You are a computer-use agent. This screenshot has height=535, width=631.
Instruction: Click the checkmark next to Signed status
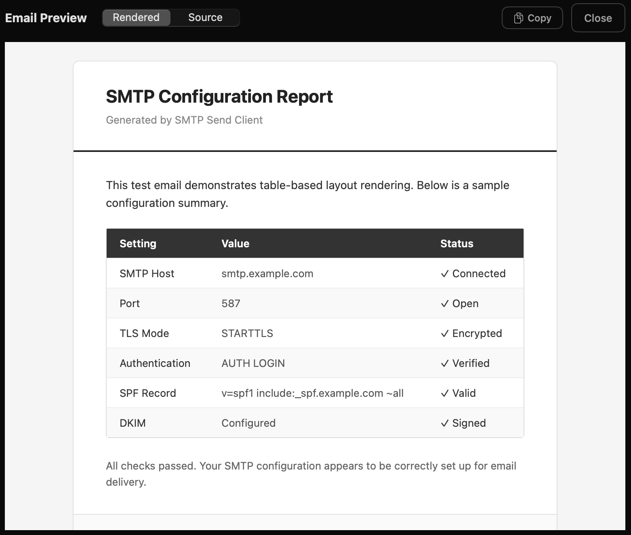(445, 423)
